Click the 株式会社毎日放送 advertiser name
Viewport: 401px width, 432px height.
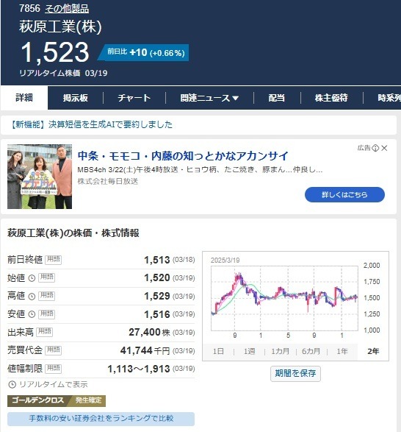tap(108, 182)
